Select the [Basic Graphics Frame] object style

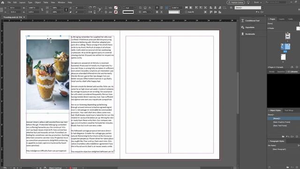(x=282, y=122)
